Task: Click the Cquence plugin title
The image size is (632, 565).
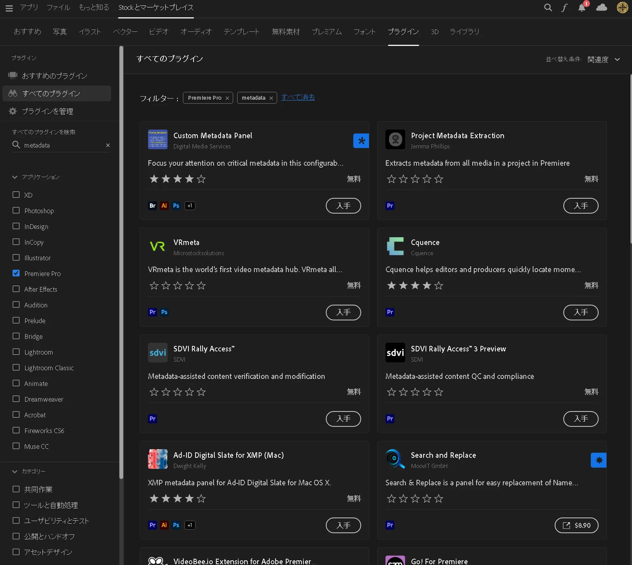Action: 425,243
